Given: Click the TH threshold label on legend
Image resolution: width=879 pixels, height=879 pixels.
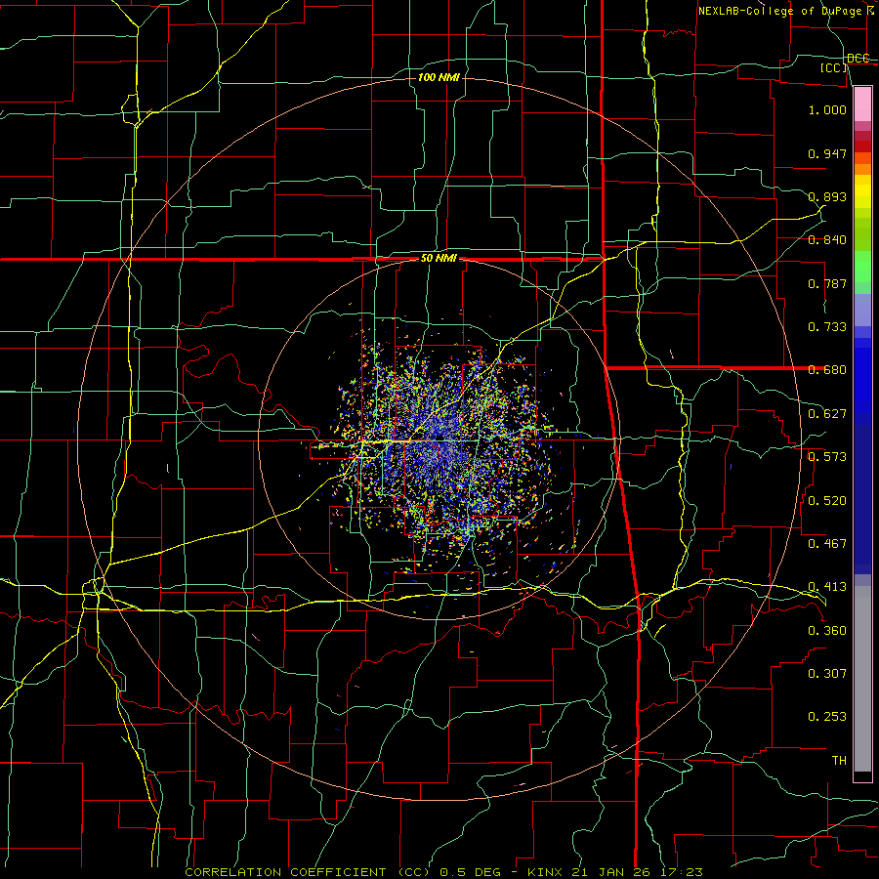Looking at the screenshot, I should 839,761.
